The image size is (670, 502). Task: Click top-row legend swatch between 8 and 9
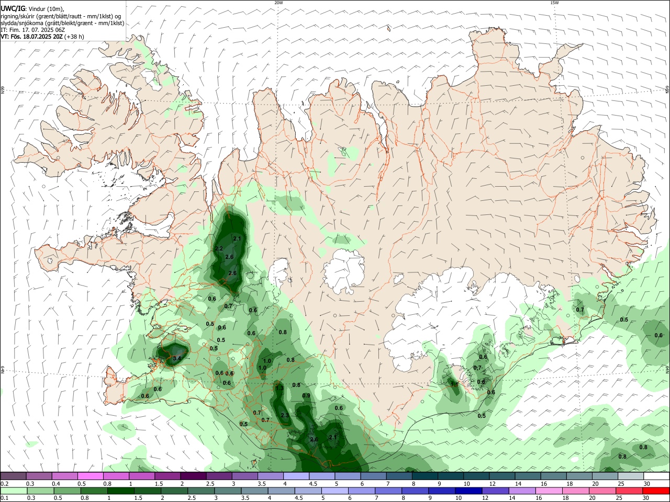click(425, 476)
